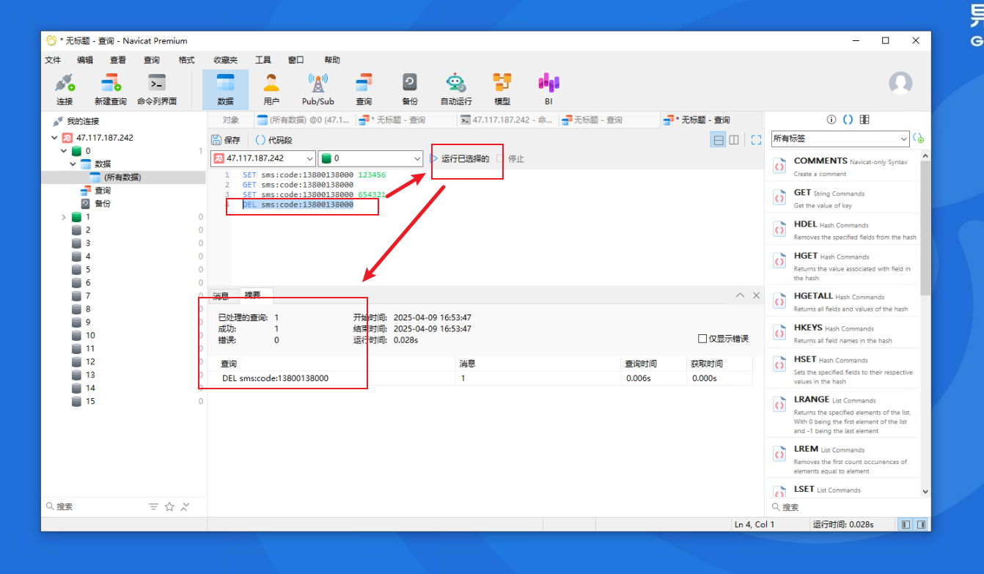Collapse the 数据 tree node

[73, 164]
